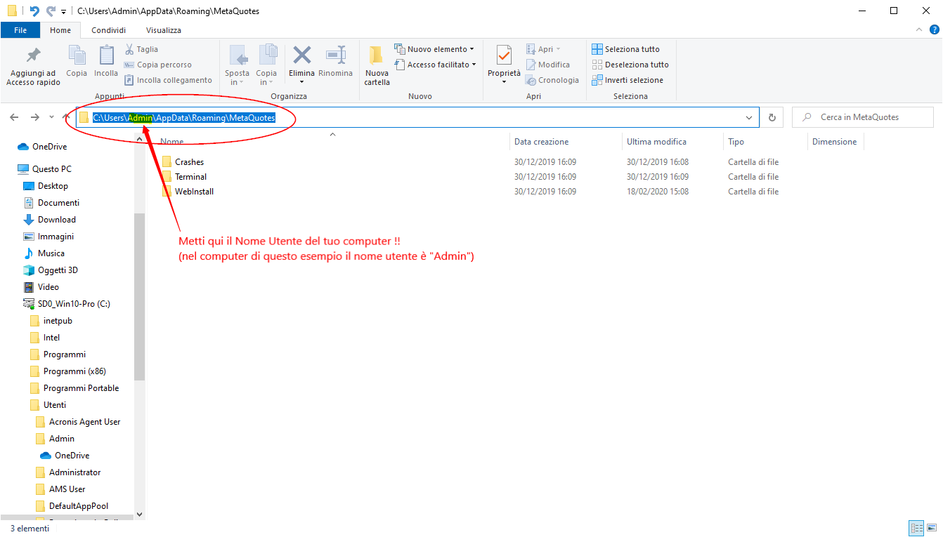Click Deseleziona tutto
This screenshot has width=943, height=537.
point(630,65)
